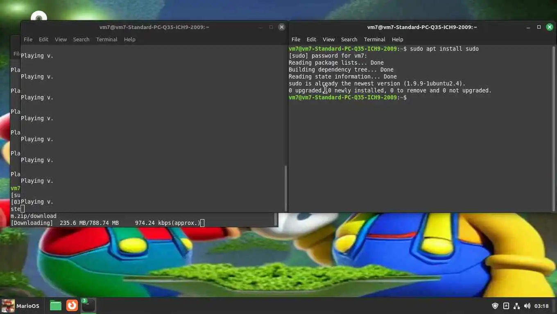Click the empty last prompt in sudo apt terminal
This screenshot has width=557, height=314.
coord(348,97)
